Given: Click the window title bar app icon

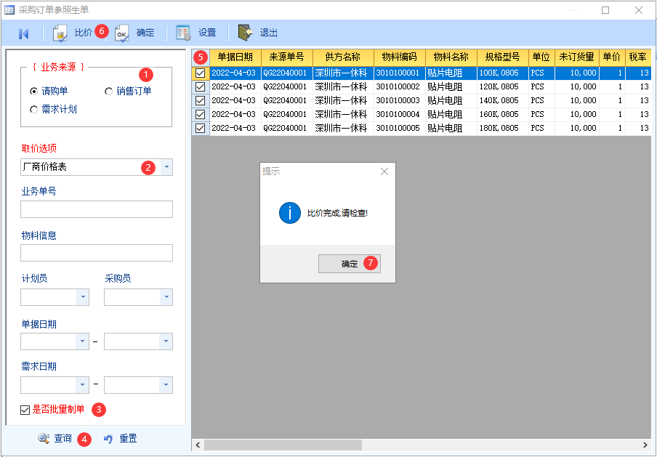Looking at the screenshot, I should 9,9.
